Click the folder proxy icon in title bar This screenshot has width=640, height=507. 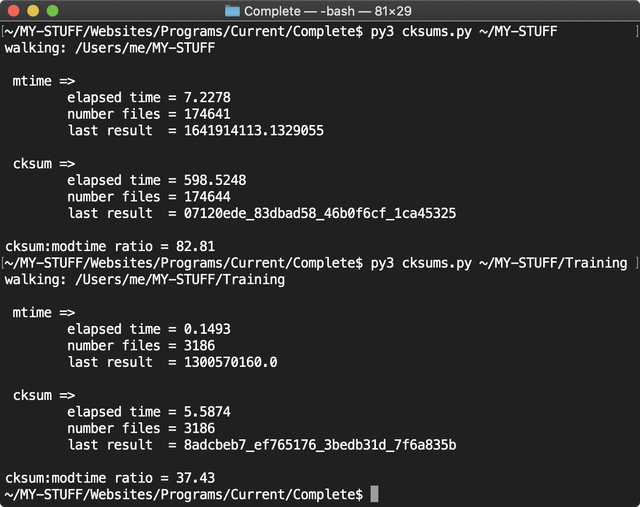click(x=232, y=11)
